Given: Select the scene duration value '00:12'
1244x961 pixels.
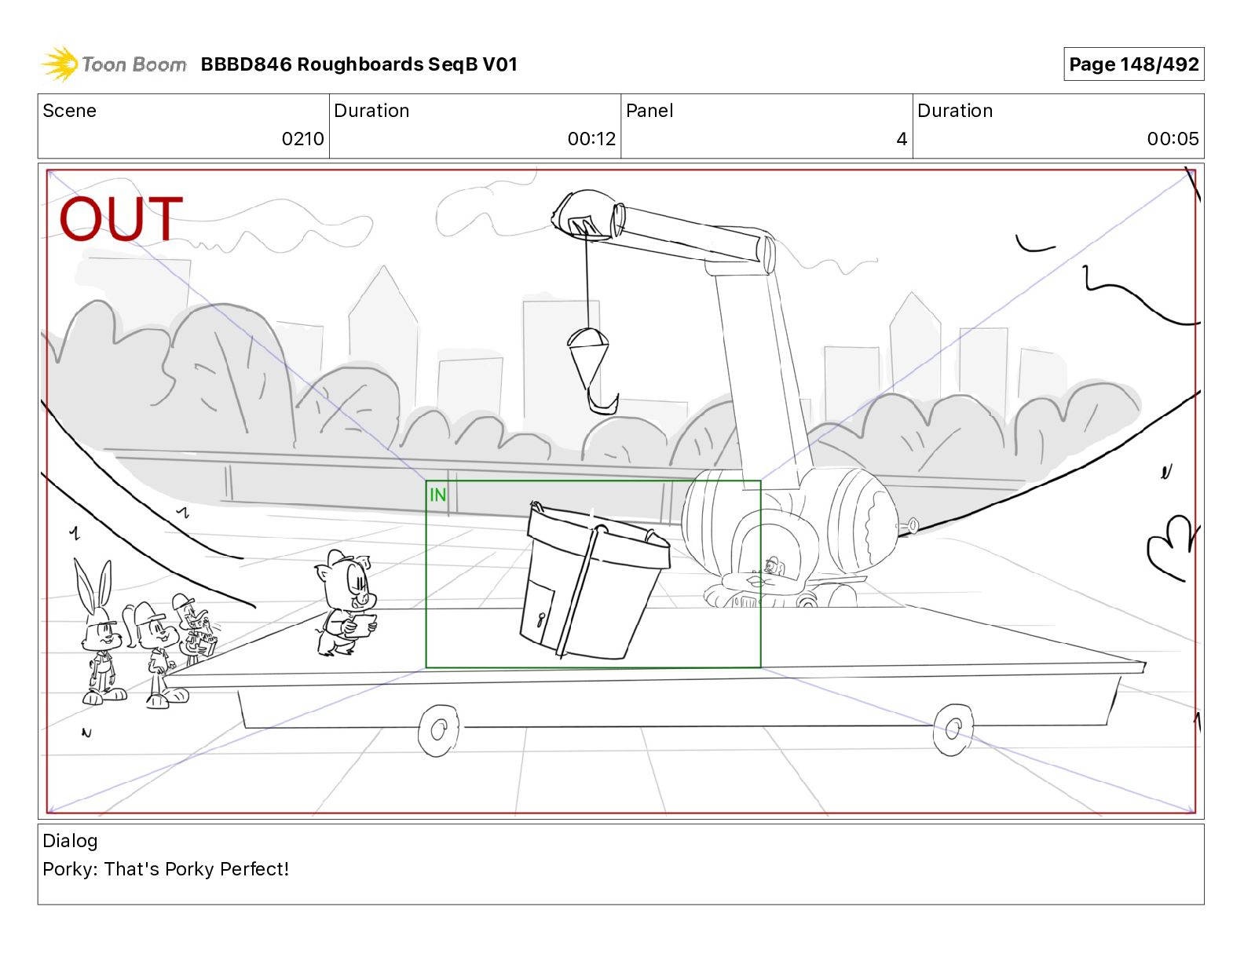Looking at the screenshot, I should coord(591,139).
